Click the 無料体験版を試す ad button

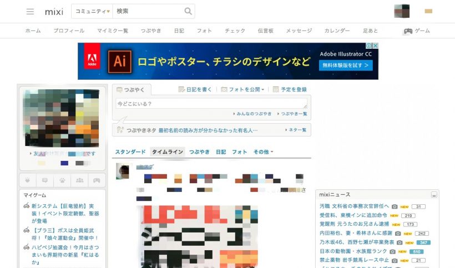(346, 65)
